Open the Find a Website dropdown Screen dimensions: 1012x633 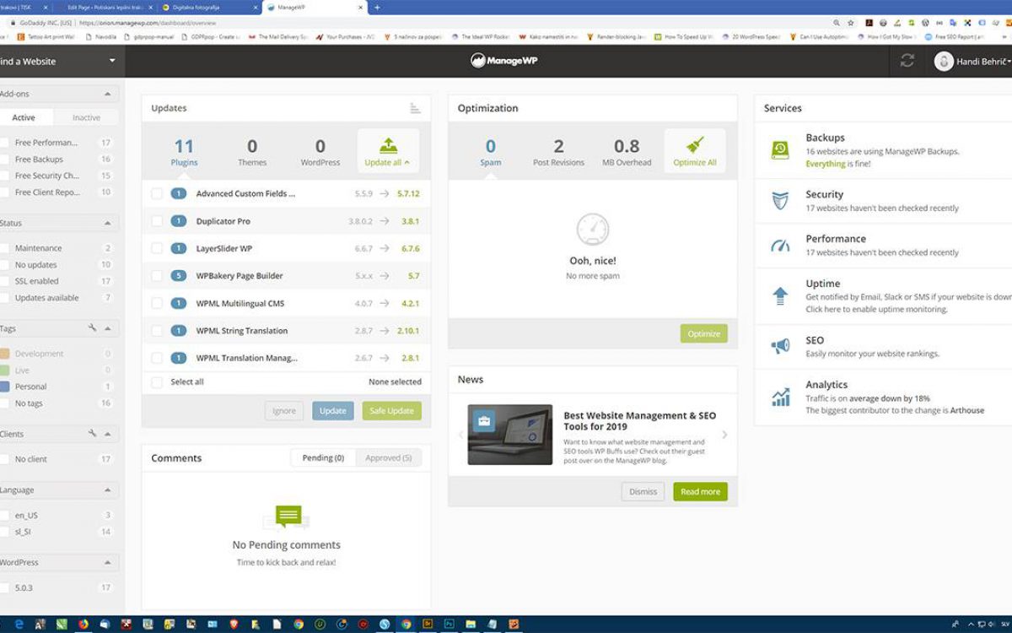[112, 61]
